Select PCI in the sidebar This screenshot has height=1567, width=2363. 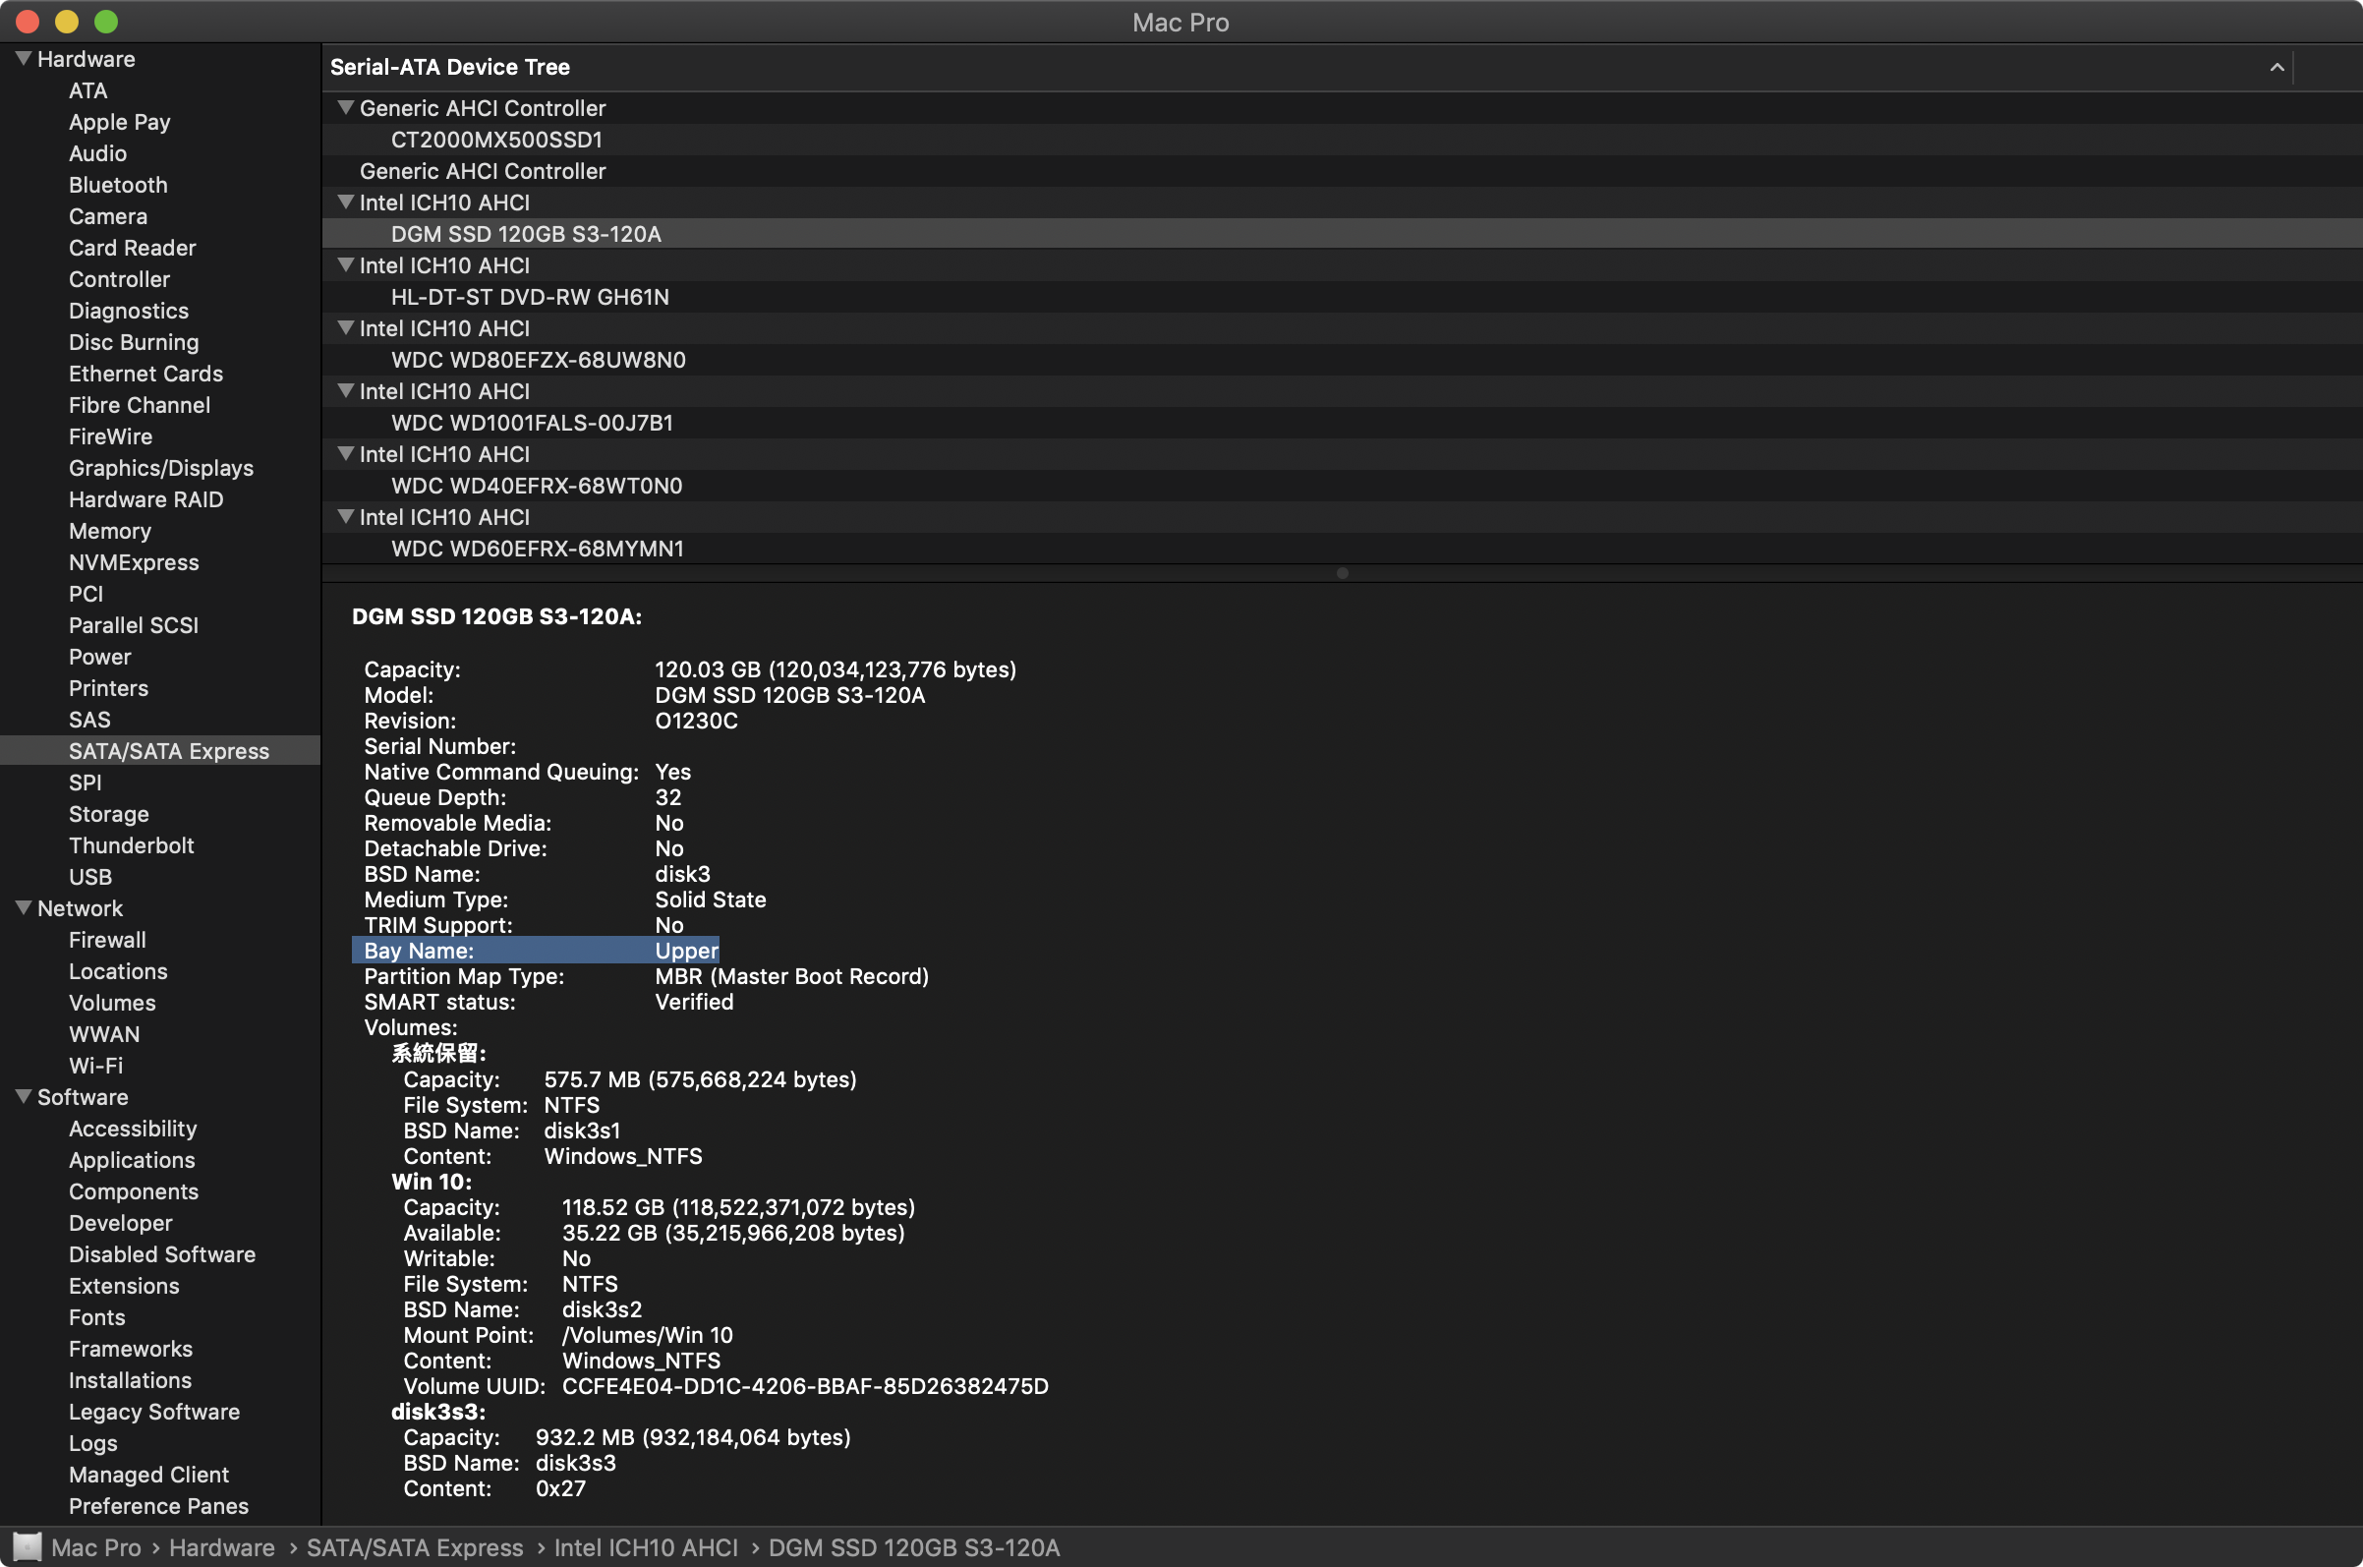pos(86,595)
